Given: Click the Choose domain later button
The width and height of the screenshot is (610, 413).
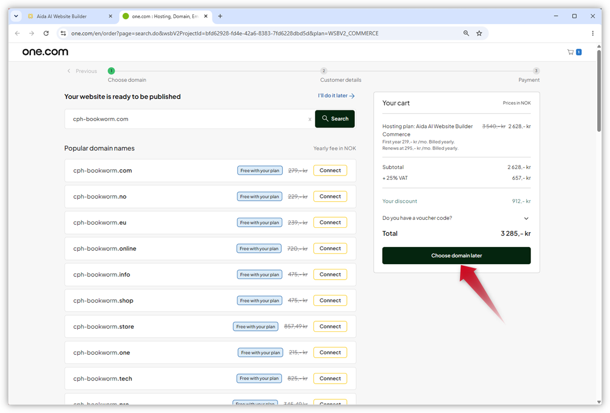Looking at the screenshot, I should click(456, 256).
